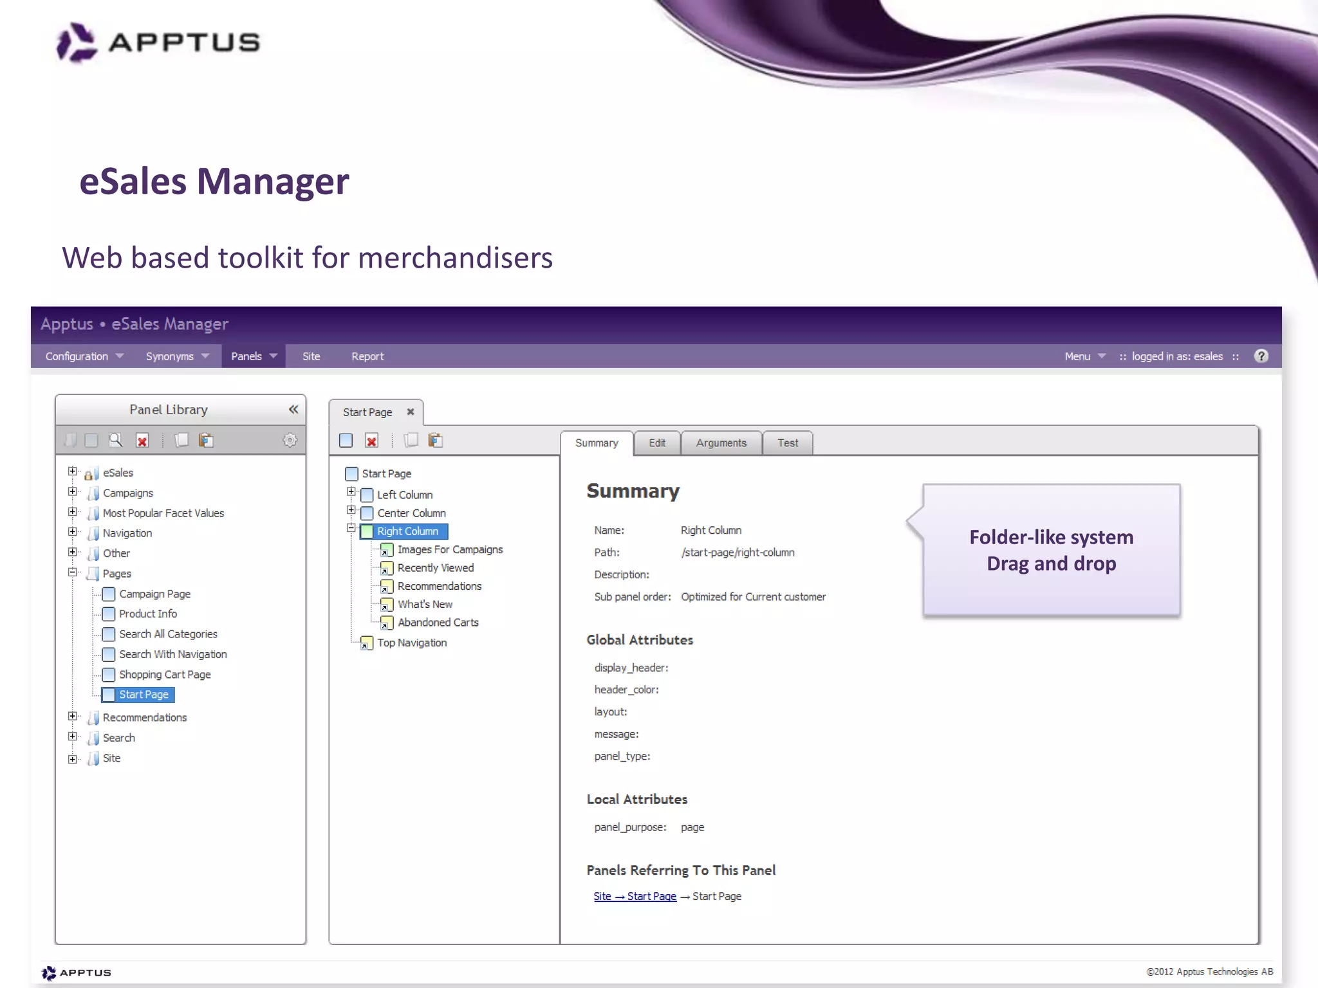Click the paste clipboard icon in Panel Library toolbar
Viewport: 1318px width, 988px height.
(x=206, y=440)
